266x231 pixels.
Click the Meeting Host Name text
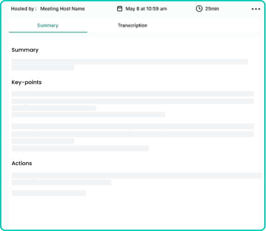click(x=63, y=9)
